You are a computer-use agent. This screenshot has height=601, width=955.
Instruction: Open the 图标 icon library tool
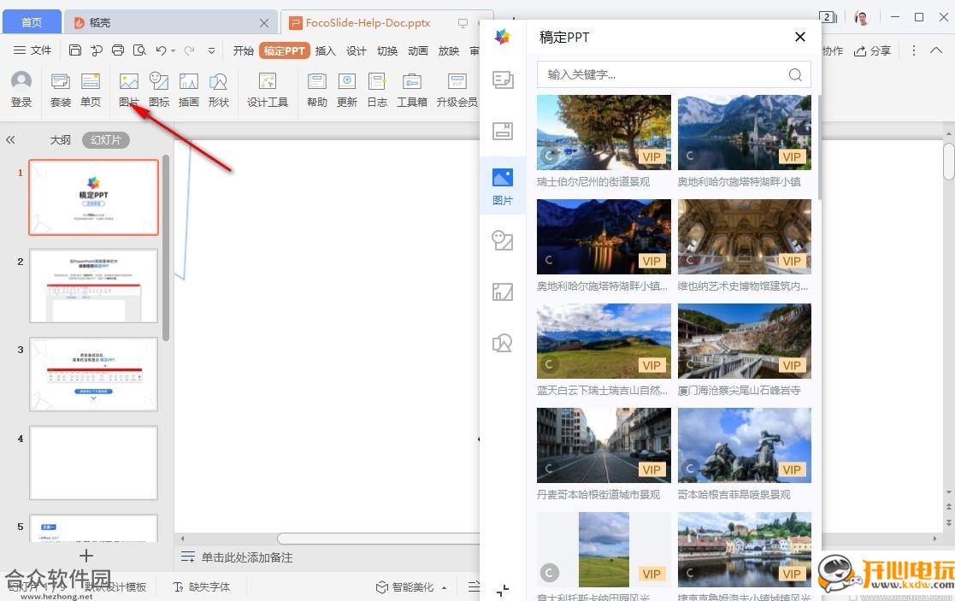159,90
